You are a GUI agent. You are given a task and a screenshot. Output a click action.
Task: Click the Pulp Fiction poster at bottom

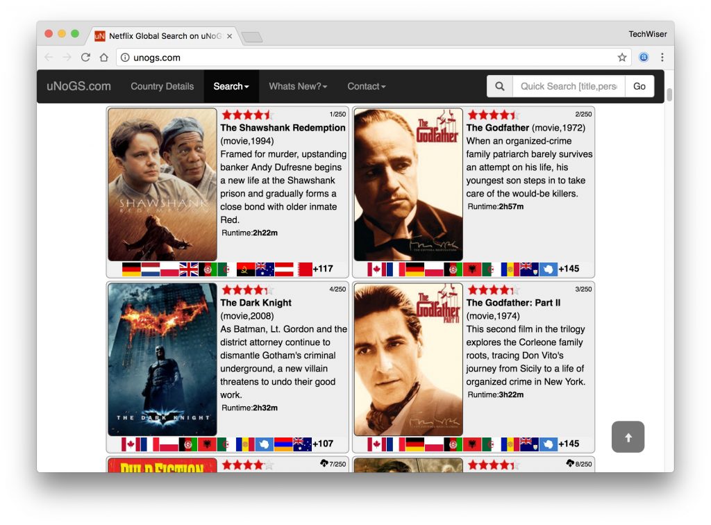[x=162, y=465]
